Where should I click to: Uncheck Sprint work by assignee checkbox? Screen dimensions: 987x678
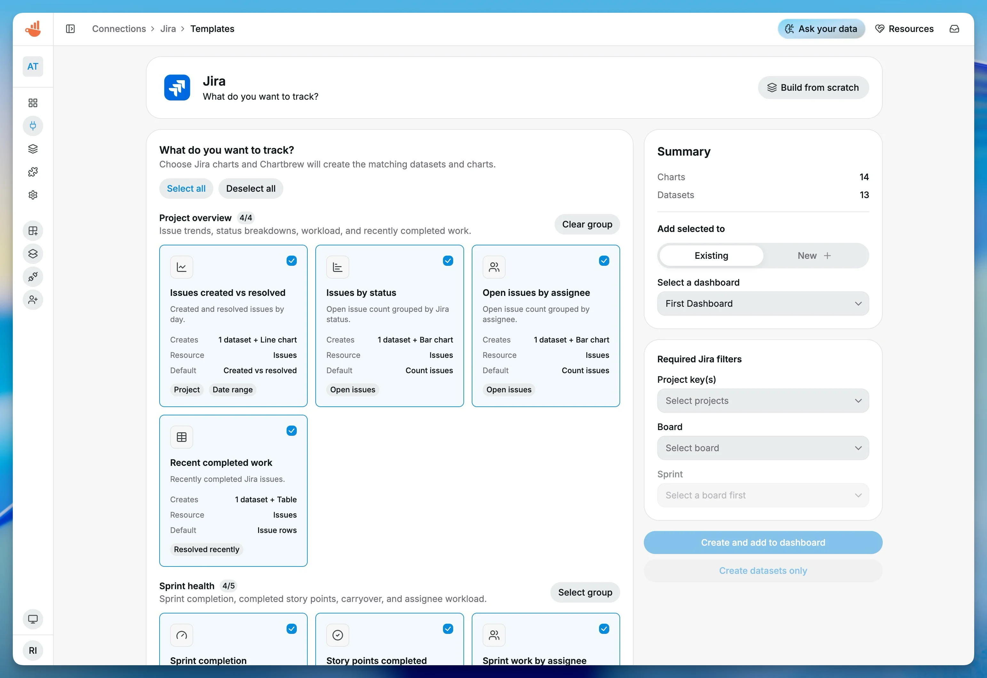(x=604, y=629)
